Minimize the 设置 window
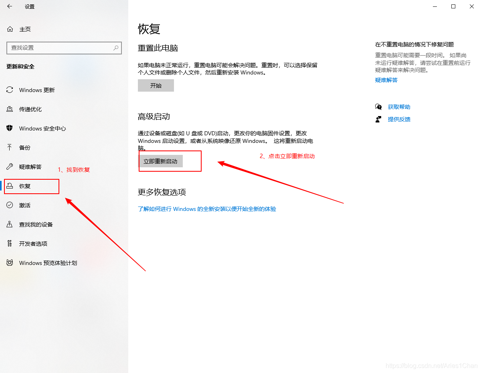The height and width of the screenshot is (373, 481). (435, 6)
